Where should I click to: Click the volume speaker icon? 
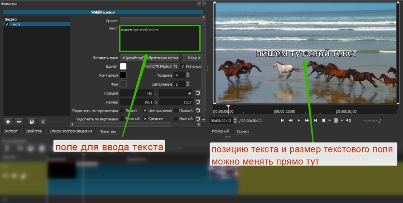[x=348, y=120]
